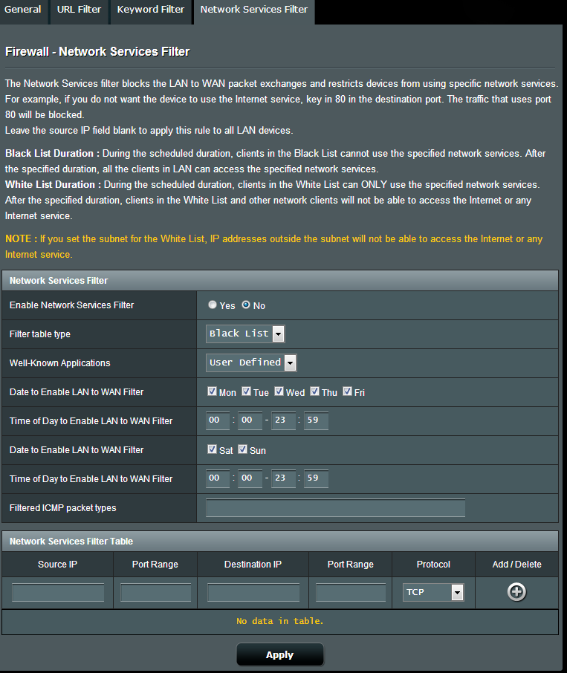Click the plus icon to add a rule
This screenshot has width=567, height=673.
tap(516, 592)
